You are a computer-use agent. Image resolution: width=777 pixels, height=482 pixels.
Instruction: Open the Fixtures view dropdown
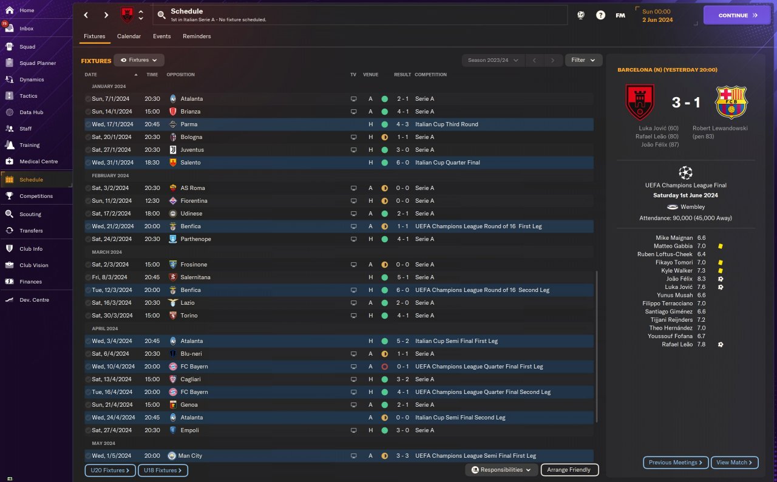click(139, 60)
